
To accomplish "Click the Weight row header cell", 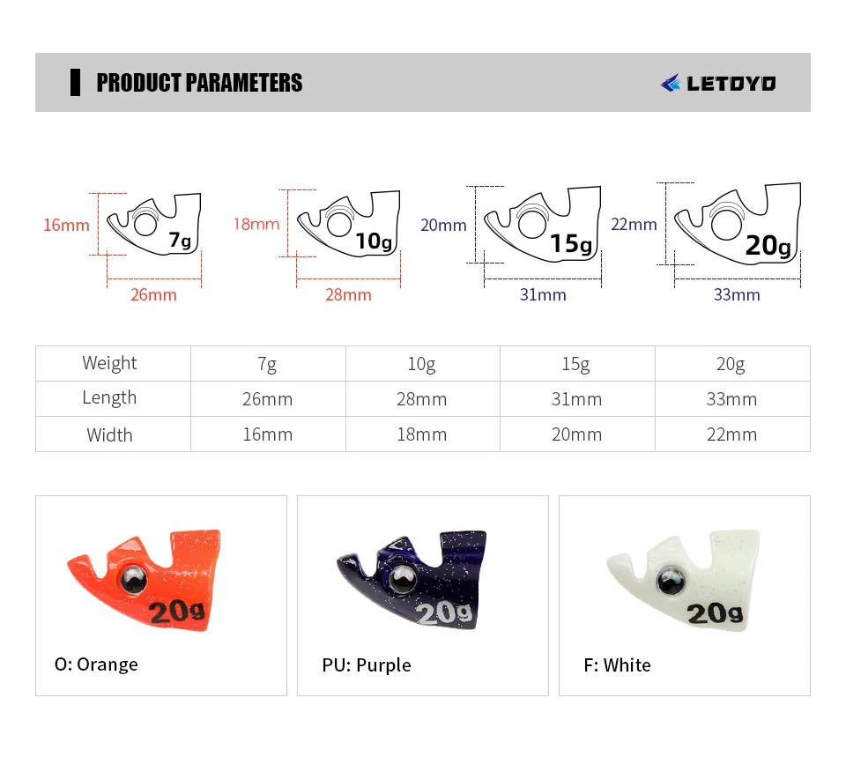I will point(110,363).
